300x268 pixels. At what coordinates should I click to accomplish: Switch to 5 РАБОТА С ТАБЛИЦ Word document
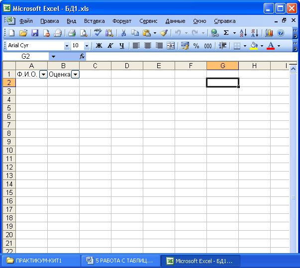pyautogui.click(x=121, y=261)
